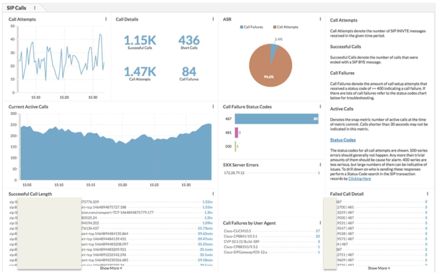Open the Call Attempts widget options menu
Screen dimensions: 436x274
click(106, 19)
